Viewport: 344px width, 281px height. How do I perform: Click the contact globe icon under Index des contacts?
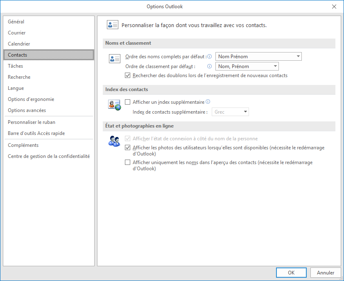(x=115, y=105)
